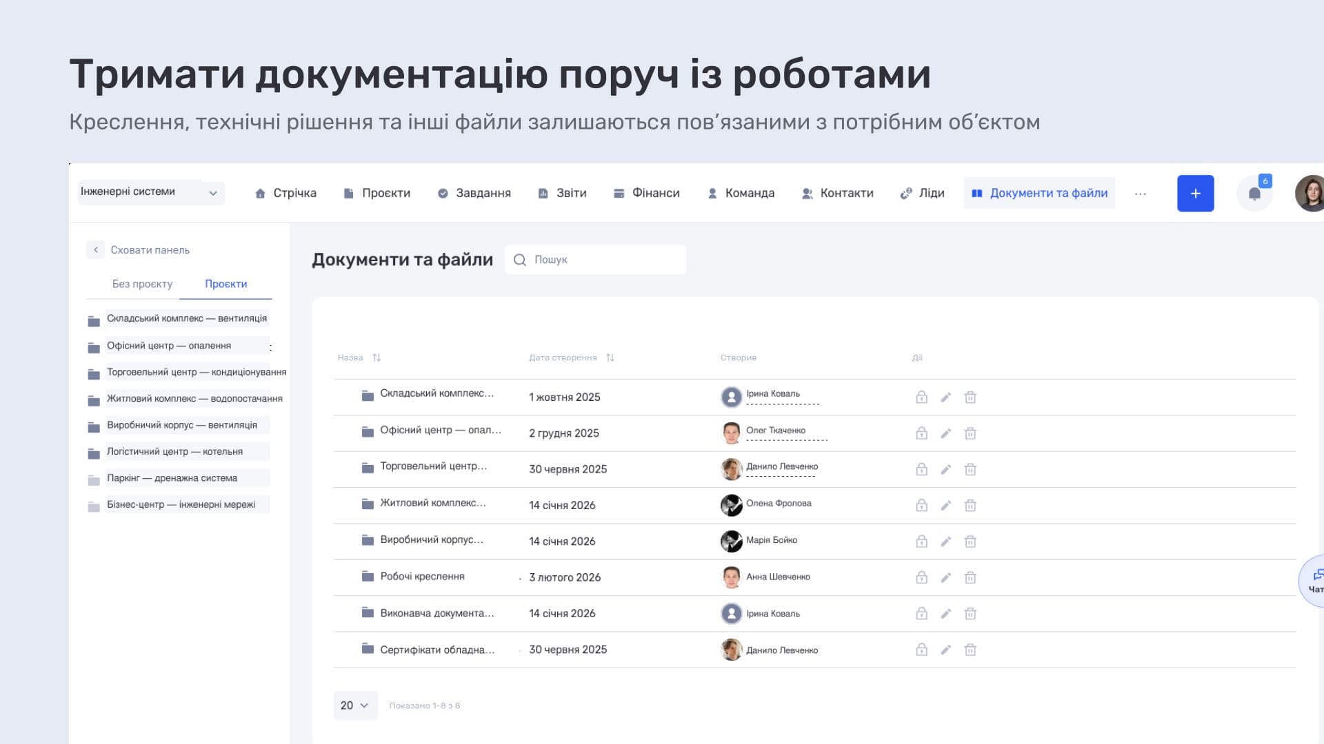1324x744 pixels.
Task: Click pencil icon in Робочі креслення row
Action: pos(945,577)
